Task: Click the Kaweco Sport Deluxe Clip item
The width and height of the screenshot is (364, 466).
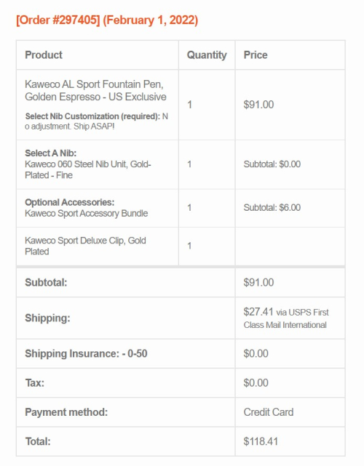Action: click(85, 246)
